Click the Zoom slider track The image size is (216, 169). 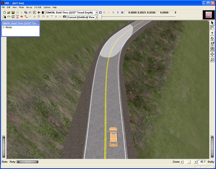tap(189, 162)
